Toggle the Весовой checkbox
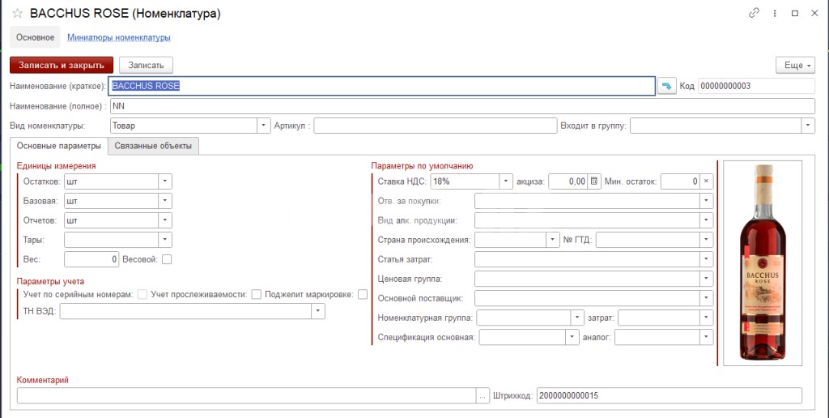 [x=167, y=259]
